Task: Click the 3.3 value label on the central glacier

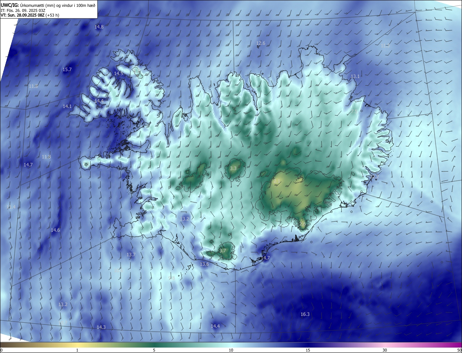Action: coord(233,169)
